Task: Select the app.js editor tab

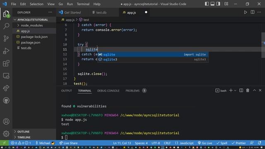Action: coord(131,12)
